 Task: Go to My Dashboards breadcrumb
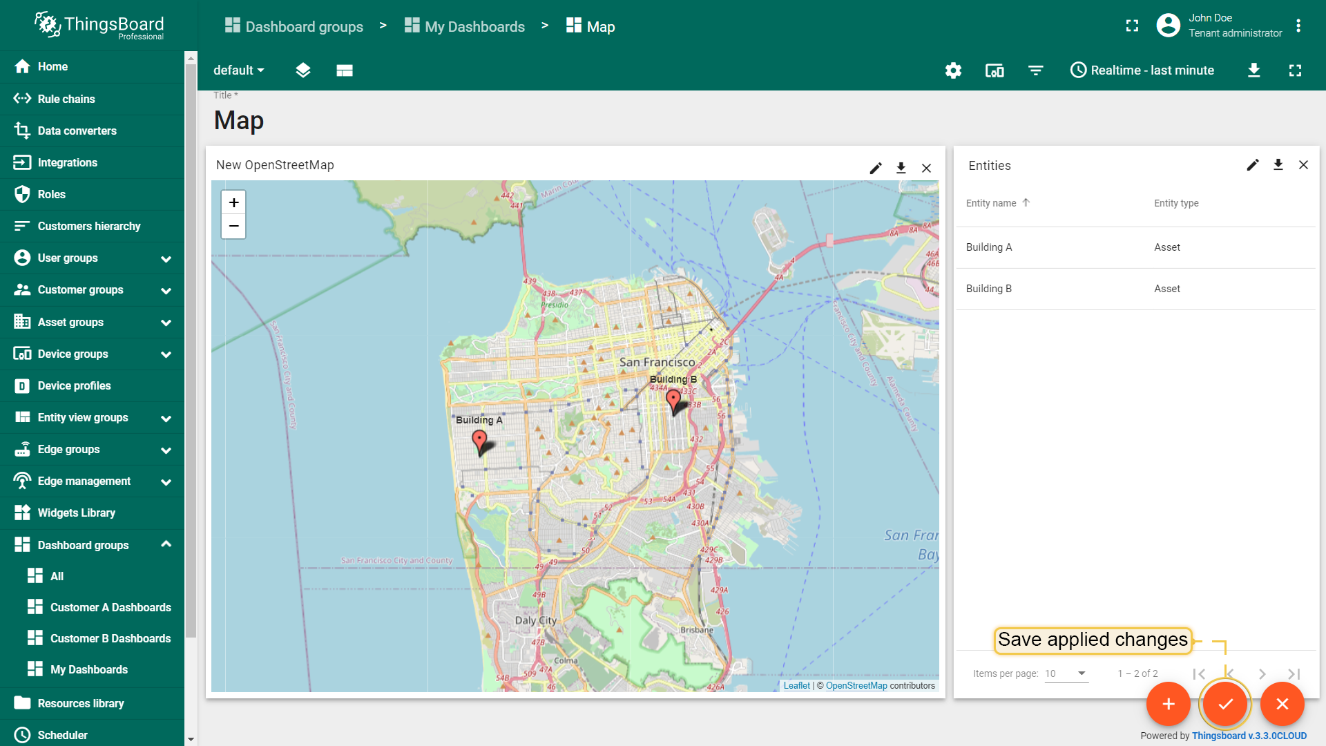tap(465, 26)
